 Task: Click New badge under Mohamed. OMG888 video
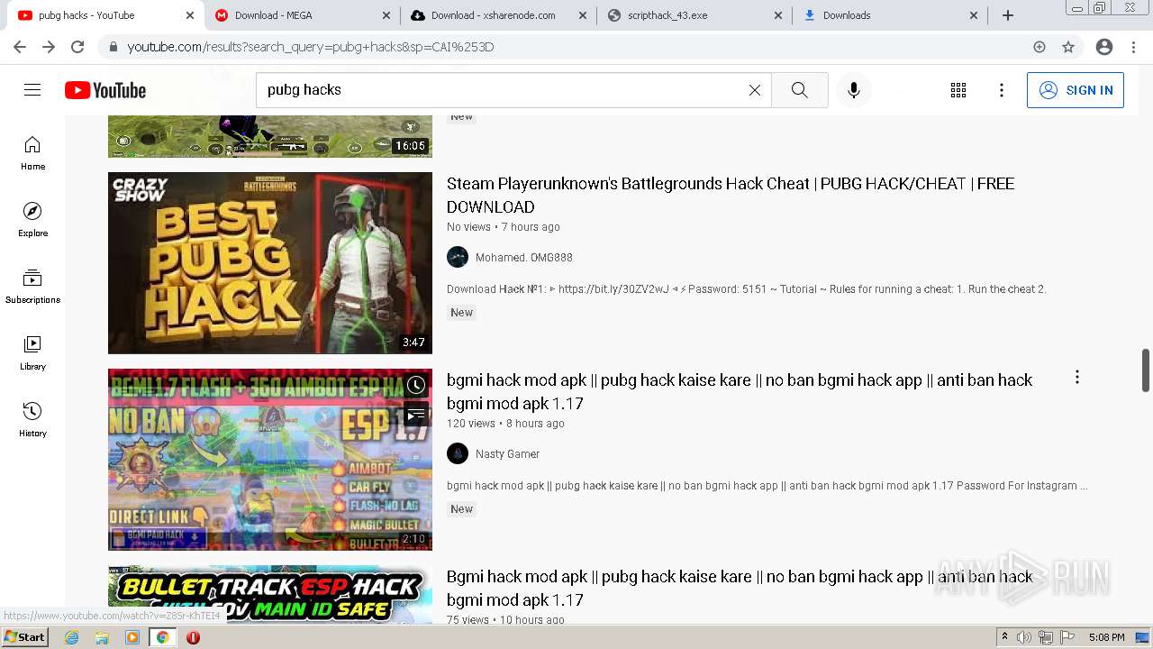coord(462,313)
